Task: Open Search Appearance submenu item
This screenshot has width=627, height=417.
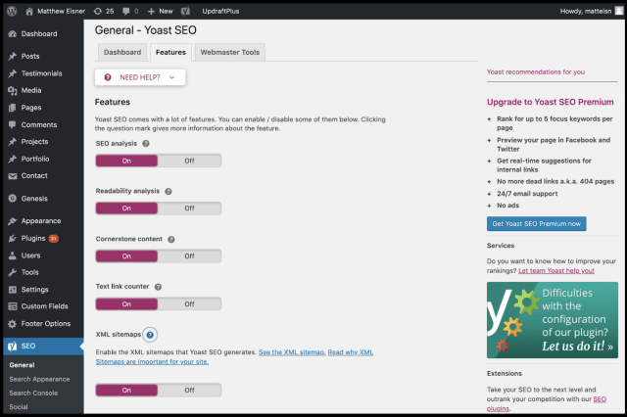Action: [x=39, y=379]
